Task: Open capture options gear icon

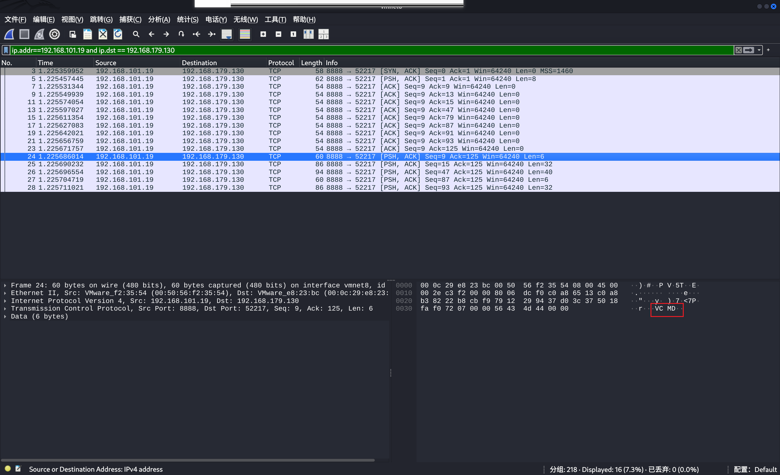Action: coord(55,34)
